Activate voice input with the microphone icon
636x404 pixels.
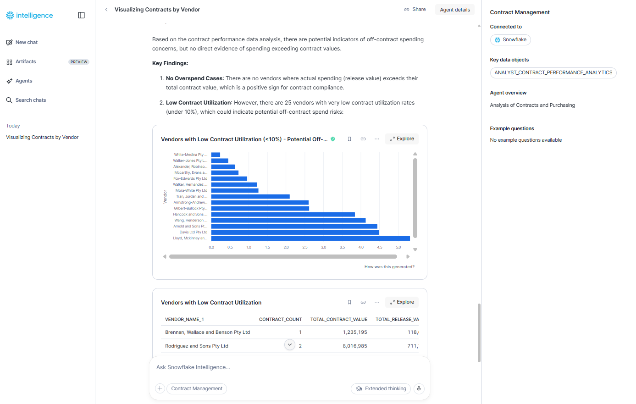pyautogui.click(x=419, y=388)
